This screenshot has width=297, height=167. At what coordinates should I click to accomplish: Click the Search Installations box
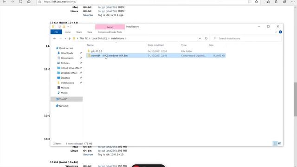click(x=246, y=39)
